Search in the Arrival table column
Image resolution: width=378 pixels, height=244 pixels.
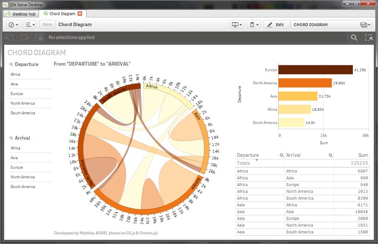tap(330, 155)
